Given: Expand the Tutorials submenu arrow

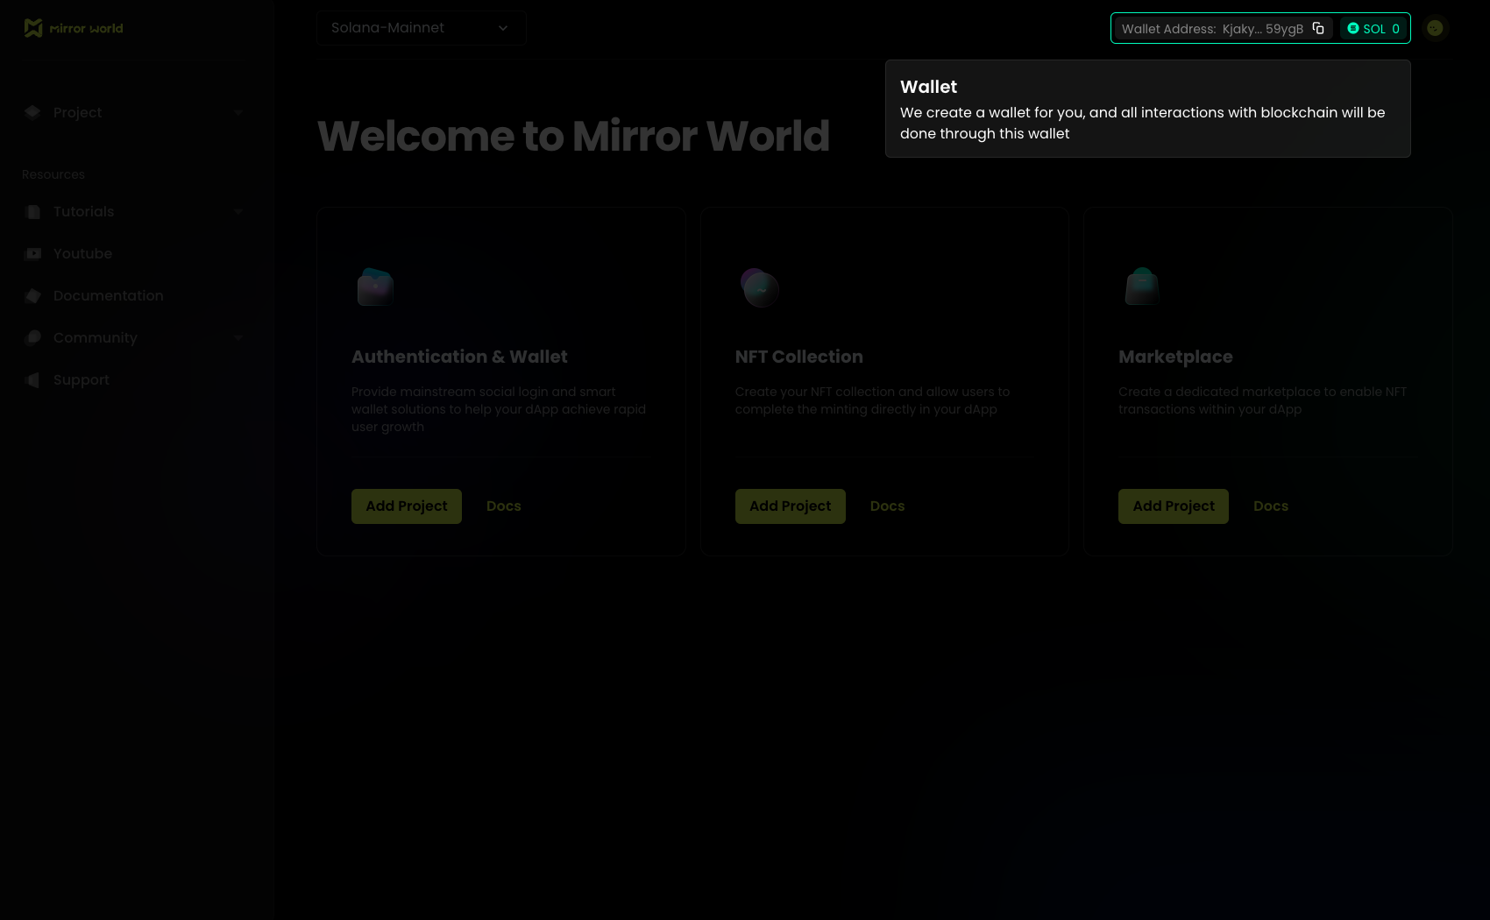Looking at the screenshot, I should point(238,212).
